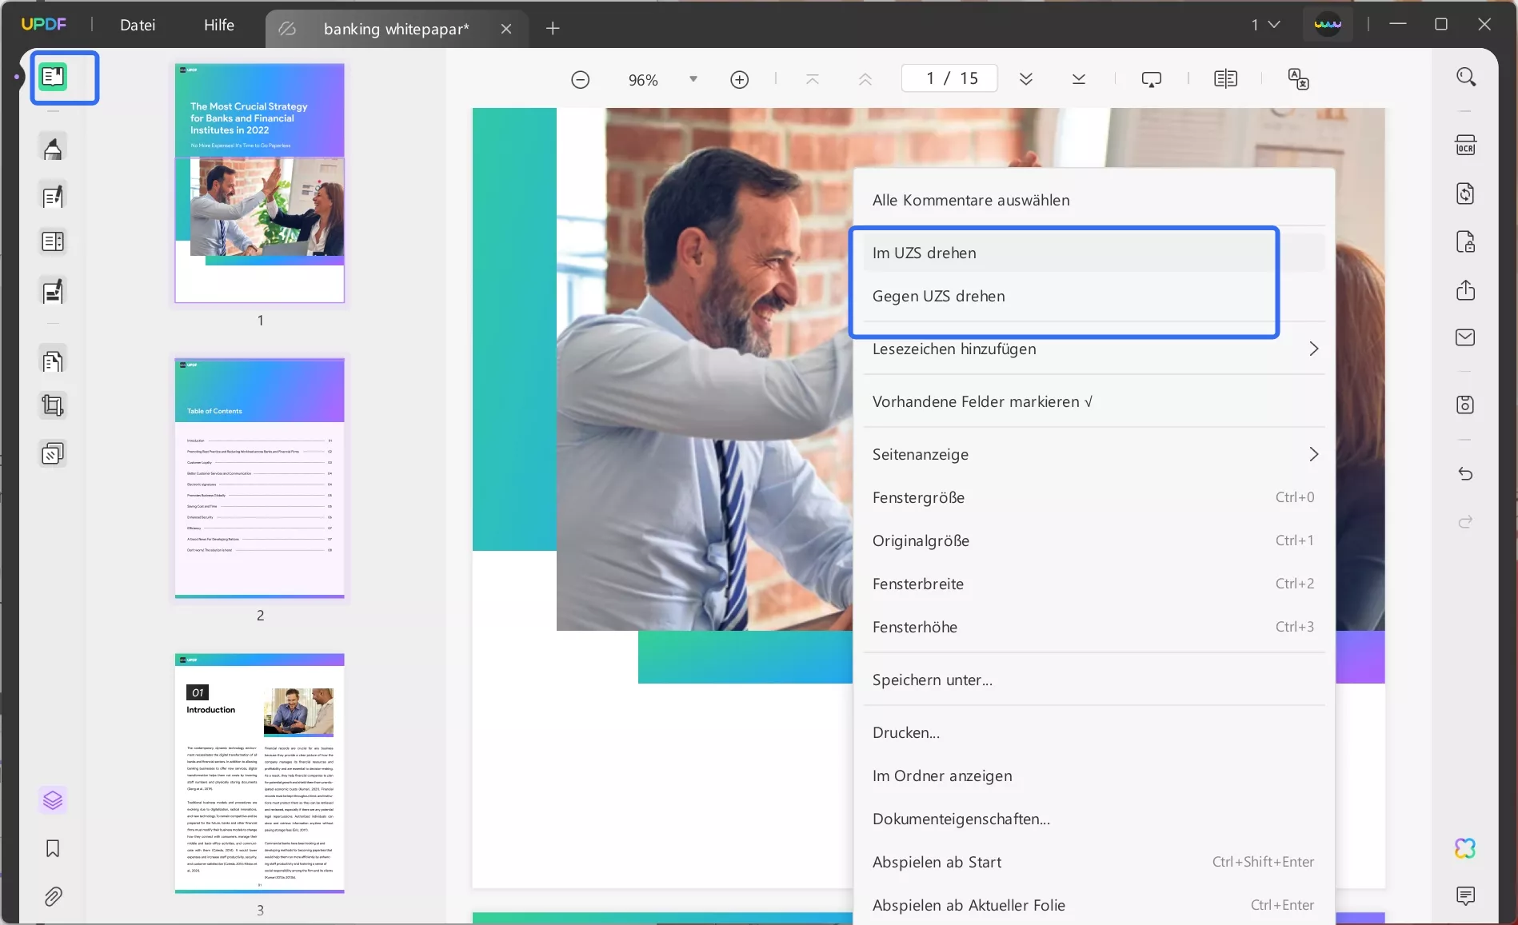
Task: Open the Datei menu
Action: coord(138,25)
